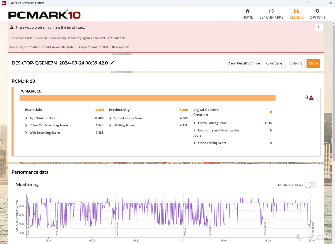Switch to the OPTIONS tab label
Screen dimensions: 335x244
318,17
